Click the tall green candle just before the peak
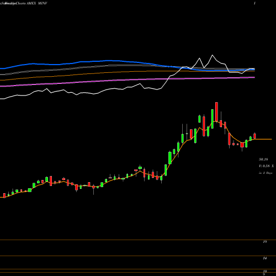 click(x=213, y=119)
